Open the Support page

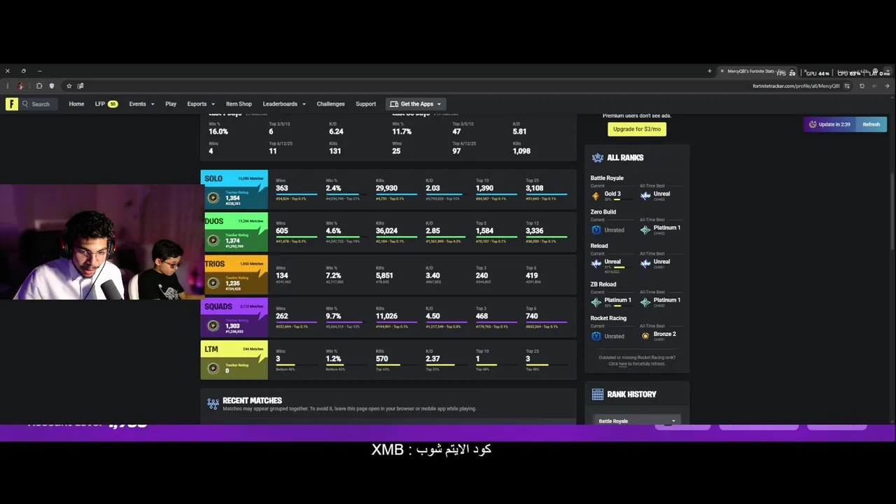365,104
